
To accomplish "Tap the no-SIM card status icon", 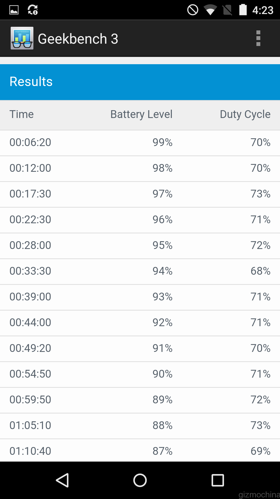I will tap(227, 10).
